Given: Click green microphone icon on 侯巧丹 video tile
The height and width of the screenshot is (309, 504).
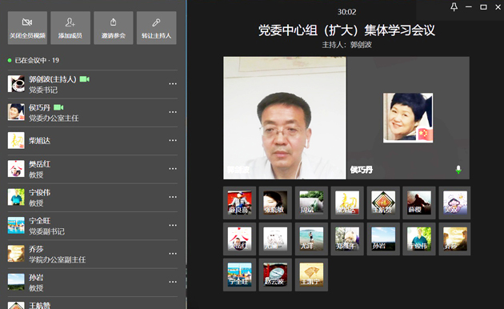Looking at the screenshot, I should [x=458, y=170].
